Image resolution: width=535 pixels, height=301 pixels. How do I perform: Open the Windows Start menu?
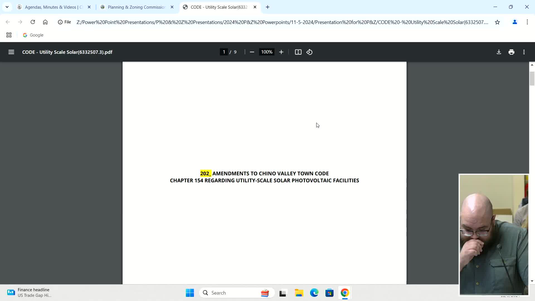190,293
